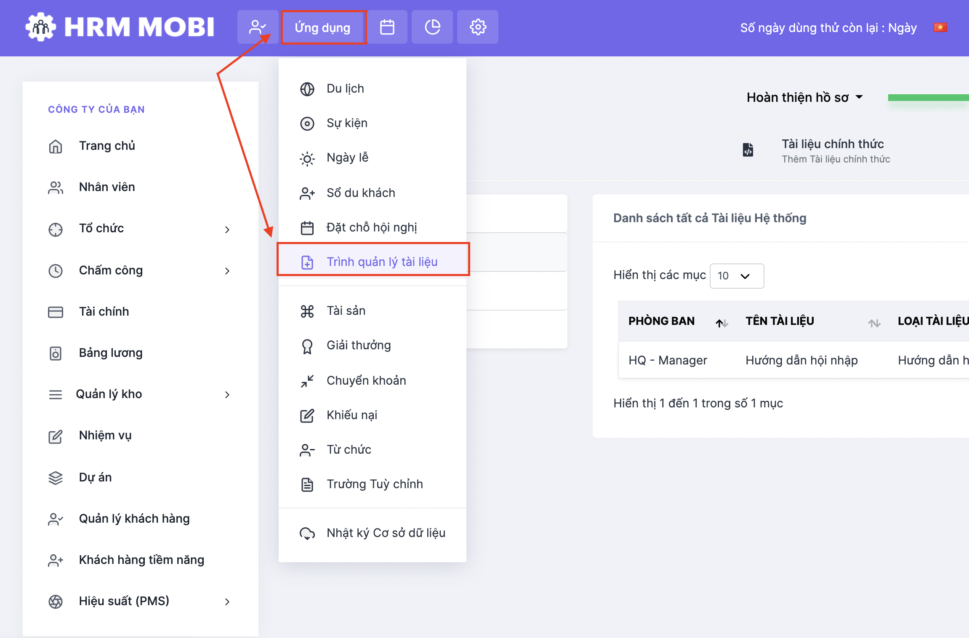The height and width of the screenshot is (638, 969).
Task: Select Ngày lễ from the apps menu
Action: pos(372,158)
